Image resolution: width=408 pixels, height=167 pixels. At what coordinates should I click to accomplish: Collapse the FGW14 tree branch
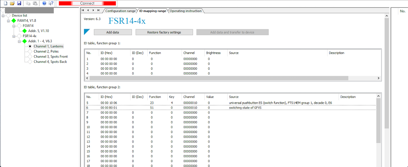click(x=14, y=26)
